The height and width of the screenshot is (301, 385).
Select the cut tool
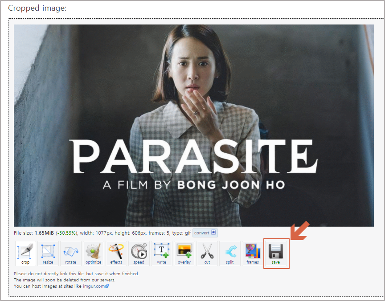click(x=207, y=253)
